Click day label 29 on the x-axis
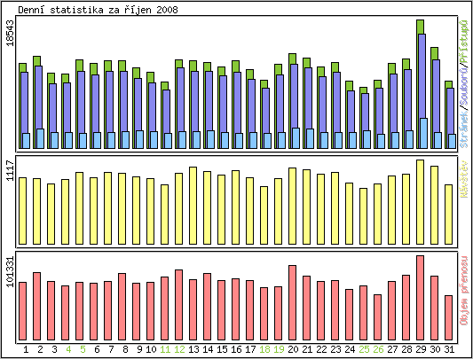473x359 pixels. [421, 349]
